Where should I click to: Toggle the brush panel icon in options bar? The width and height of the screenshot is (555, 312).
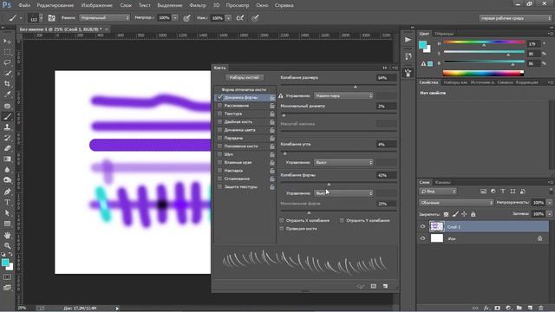[52, 17]
